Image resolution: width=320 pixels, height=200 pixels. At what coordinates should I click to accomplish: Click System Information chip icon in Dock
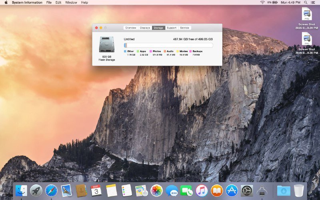click(262, 191)
